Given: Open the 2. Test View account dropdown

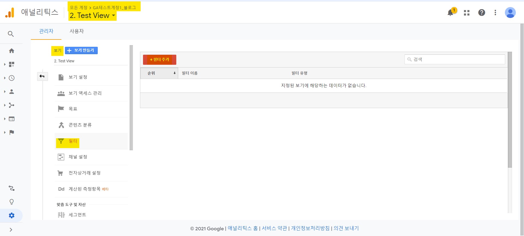Looking at the screenshot, I should [92, 16].
